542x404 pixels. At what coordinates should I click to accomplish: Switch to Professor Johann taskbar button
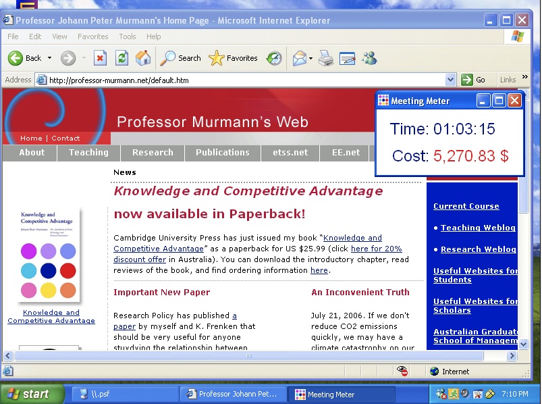(233, 394)
